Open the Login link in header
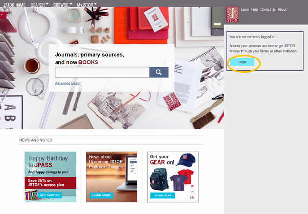Viewport: 308px width, 214px height. tap(245, 9)
